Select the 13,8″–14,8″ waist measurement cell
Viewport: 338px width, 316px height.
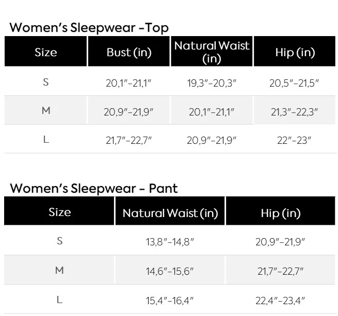click(x=170, y=242)
